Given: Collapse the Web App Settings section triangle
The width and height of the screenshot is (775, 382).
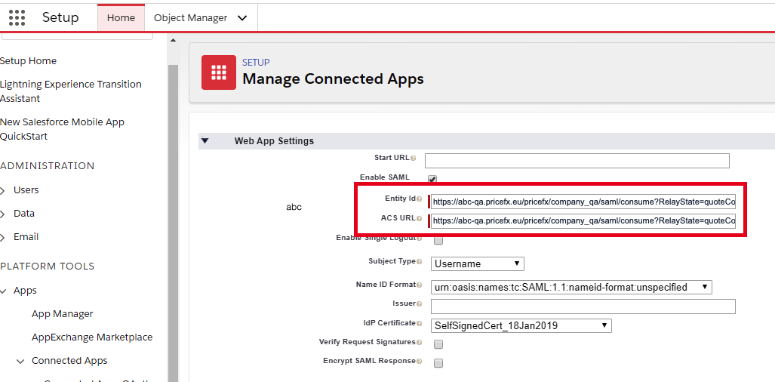Looking at the screenshot, I should click(205, 141).
